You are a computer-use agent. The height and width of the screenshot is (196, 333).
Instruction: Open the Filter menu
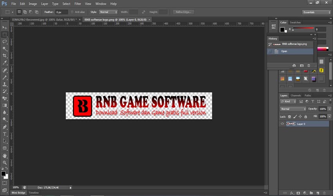click(x=78, y=4)
